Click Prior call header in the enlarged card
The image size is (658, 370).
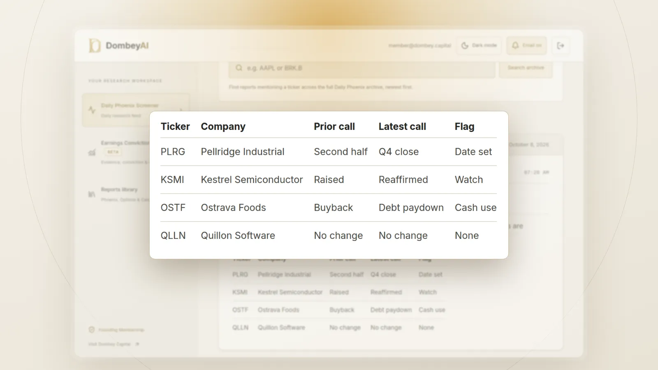(x=334, y=127)
